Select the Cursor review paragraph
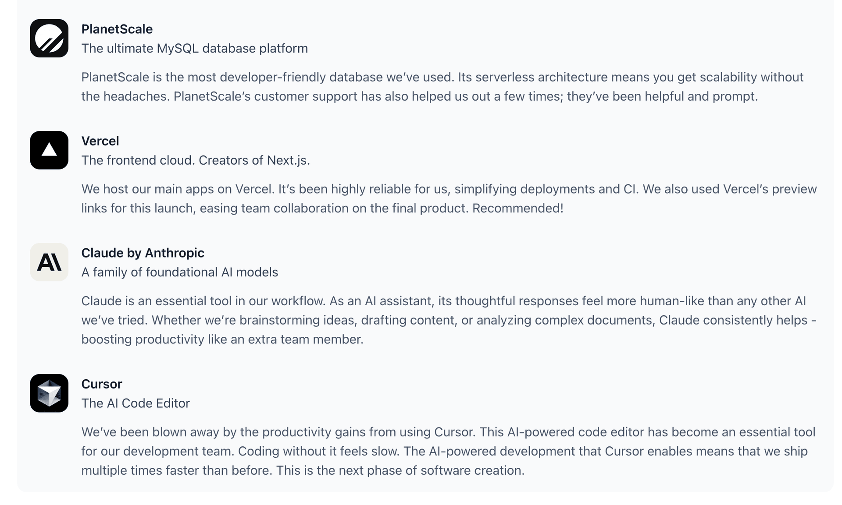Viewport: 842px width, 505px height. 448,451
